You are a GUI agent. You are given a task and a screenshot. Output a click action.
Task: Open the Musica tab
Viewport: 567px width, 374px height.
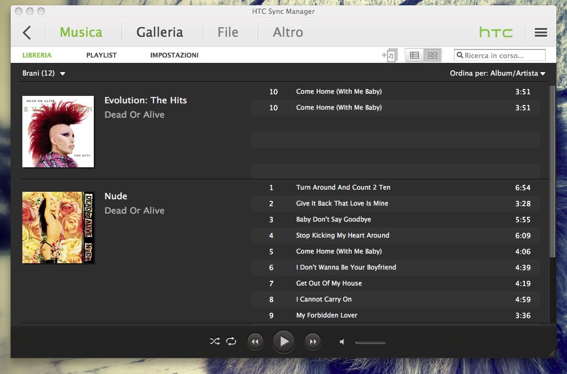[x=81, y=32]
